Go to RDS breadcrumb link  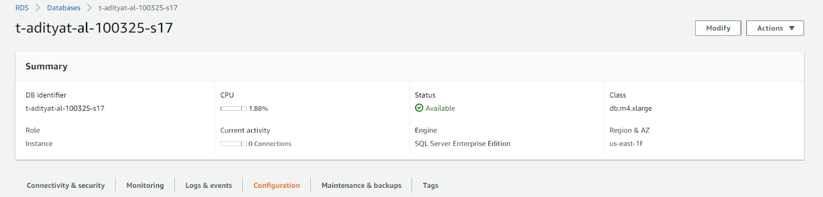[x=22, y=8]
